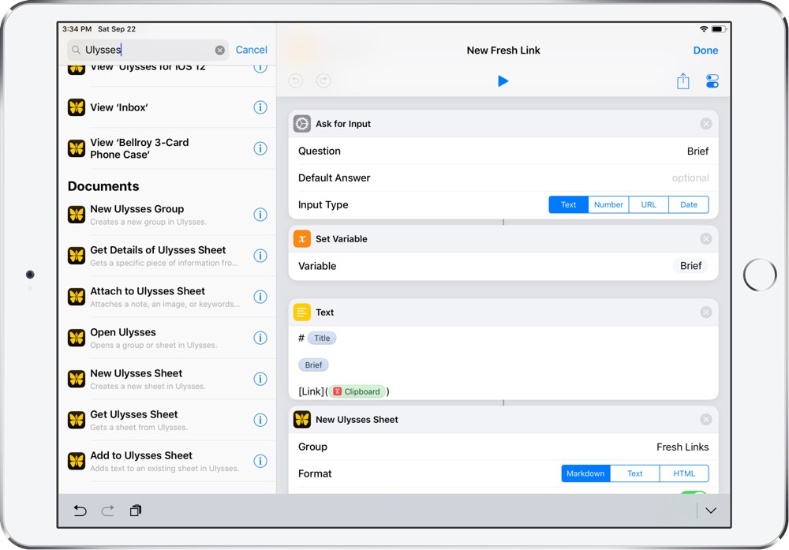Tap the Ask for Input gear icon
The width and height of the screenshot is (789, 550).
[302, 124]
